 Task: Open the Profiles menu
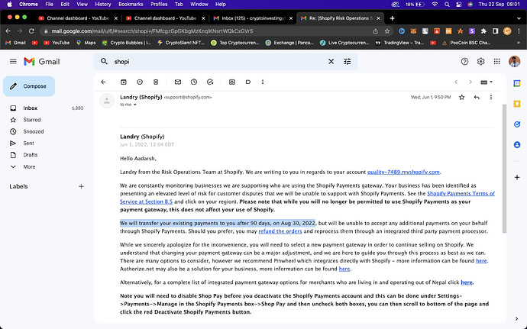pyautogui.click(x=159, y=5)
